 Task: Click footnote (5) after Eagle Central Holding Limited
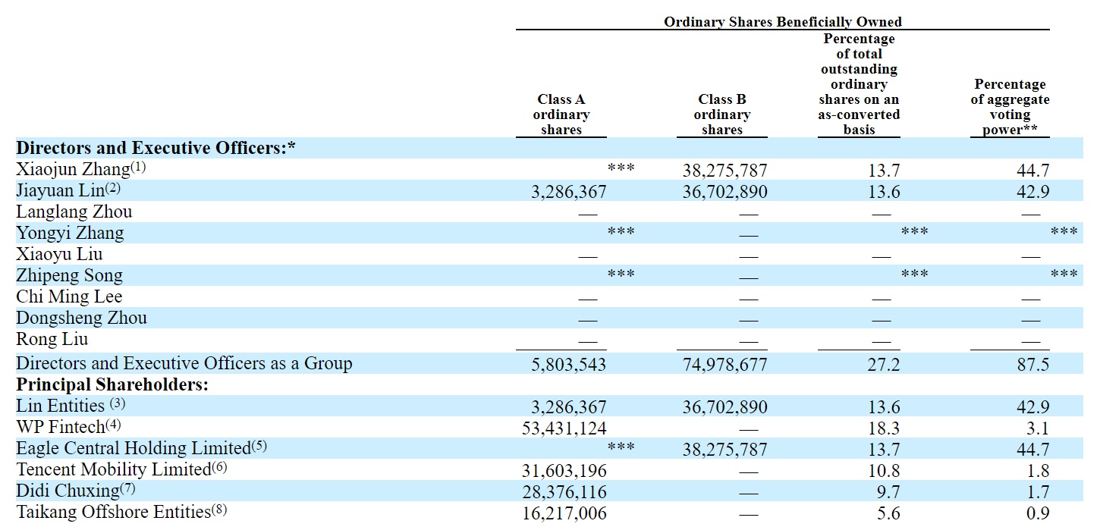click(x=259, y=446)
